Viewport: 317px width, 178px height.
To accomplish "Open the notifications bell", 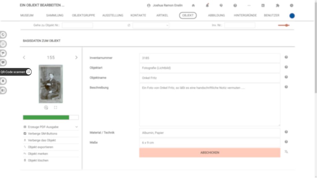I will click(x=207, y=6).
